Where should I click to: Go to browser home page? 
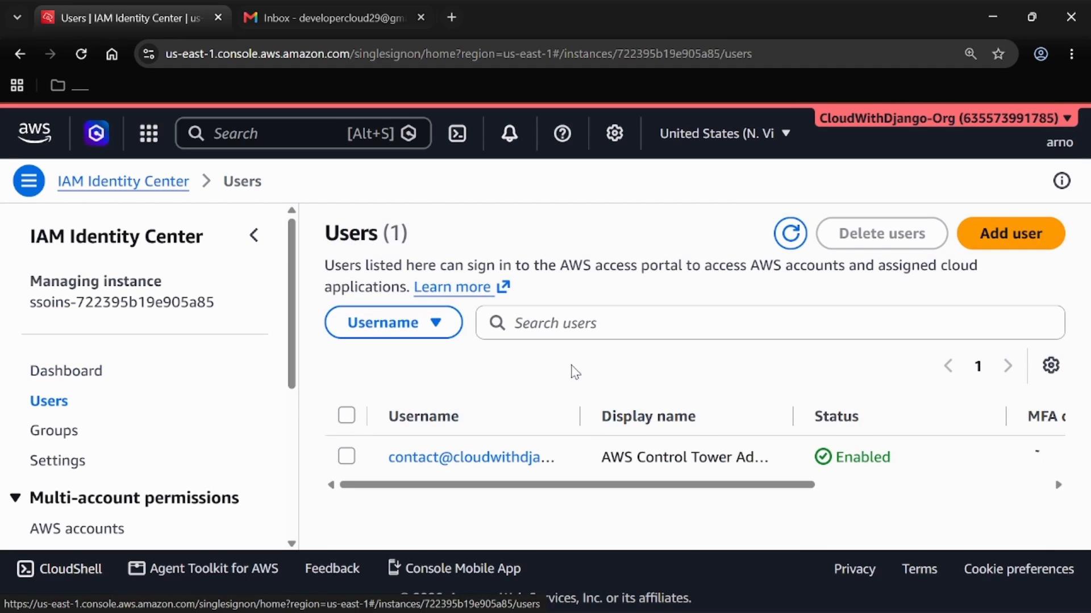click(x=112, y=54)
